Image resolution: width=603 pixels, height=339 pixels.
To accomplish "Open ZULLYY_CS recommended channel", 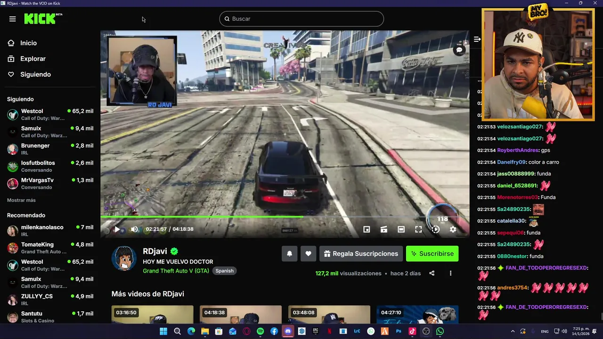I will 50,299.
